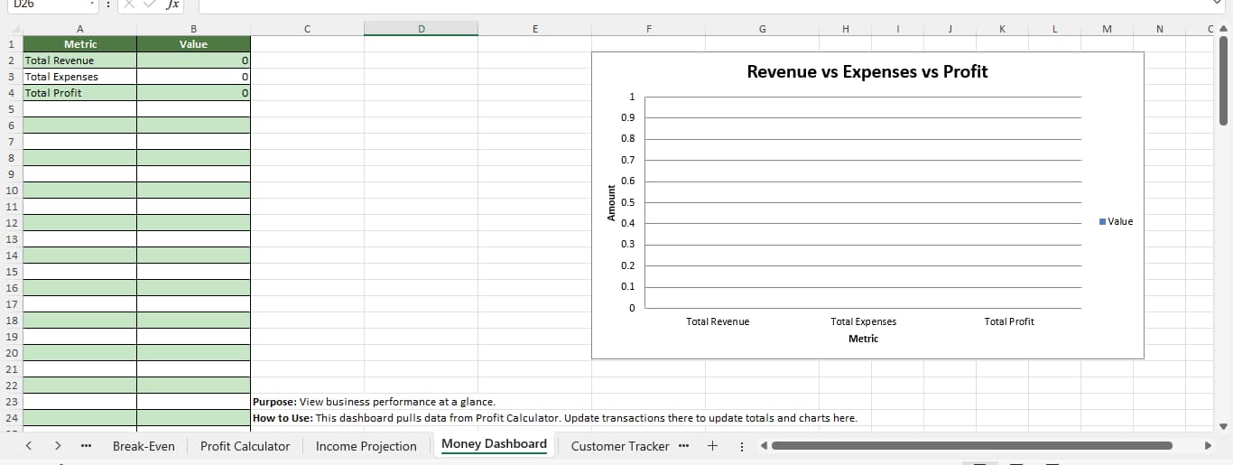Click the horizontal scrollbar thumb
The image size is (1233, 465).
click(970, 445)
